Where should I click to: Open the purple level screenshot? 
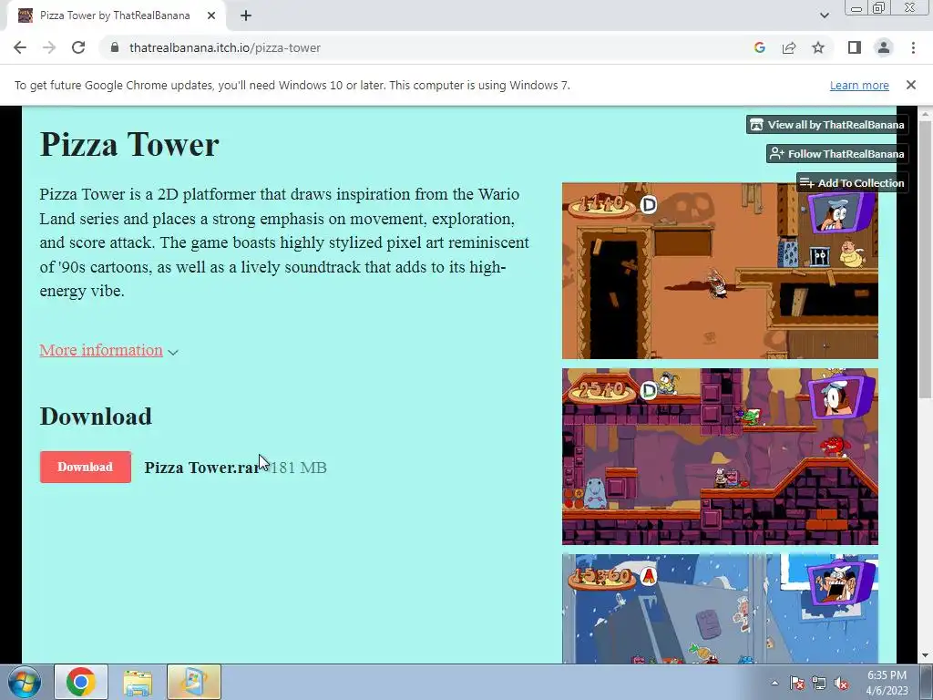(720, 457)
